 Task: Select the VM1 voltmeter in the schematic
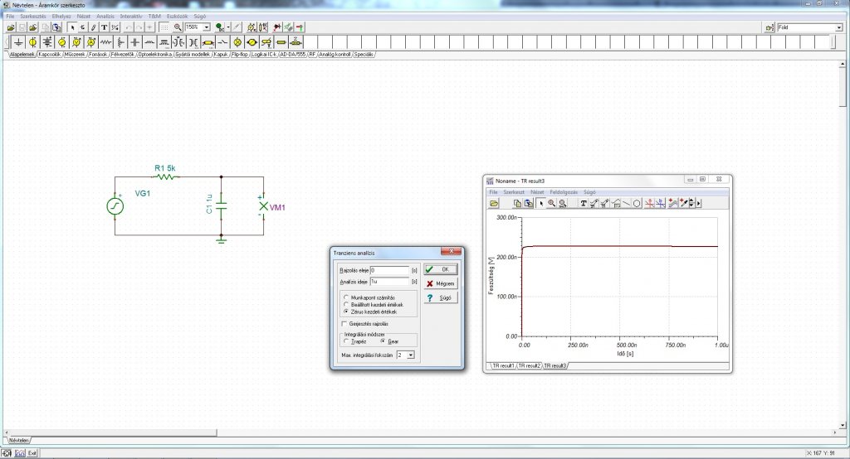[x=263, y=206]
